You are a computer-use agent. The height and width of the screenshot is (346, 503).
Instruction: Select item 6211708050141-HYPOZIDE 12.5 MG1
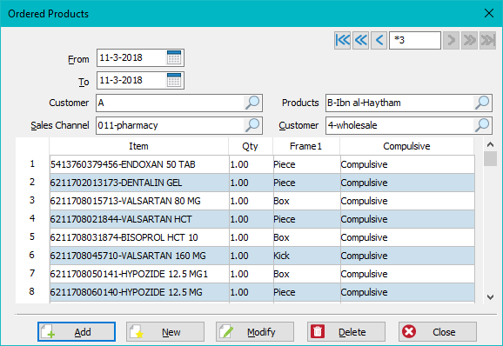click(x=139, y=274)
